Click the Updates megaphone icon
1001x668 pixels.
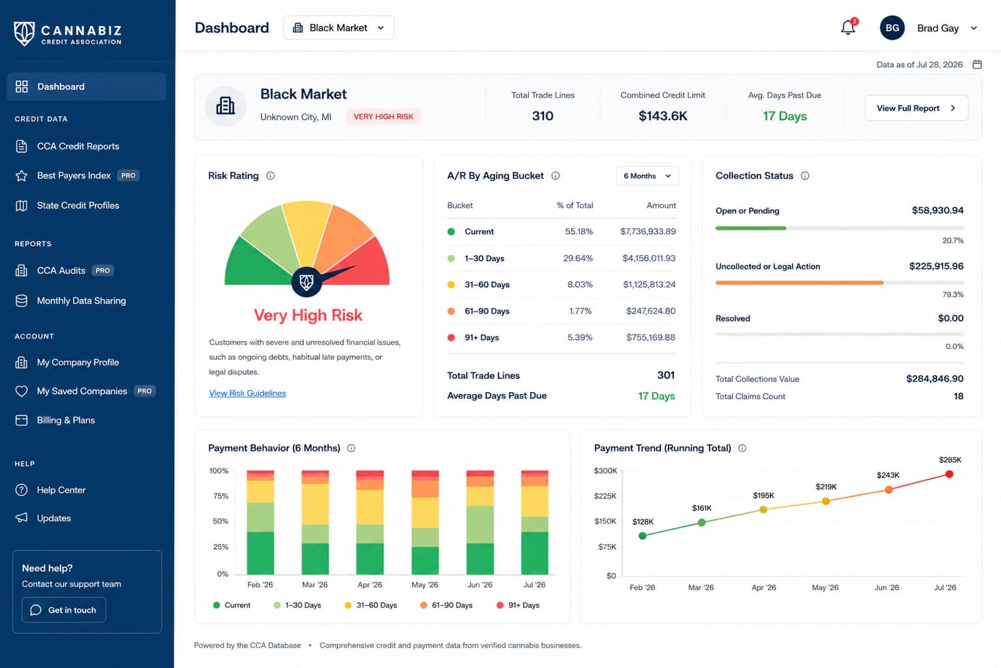click(x=22, y=518)
